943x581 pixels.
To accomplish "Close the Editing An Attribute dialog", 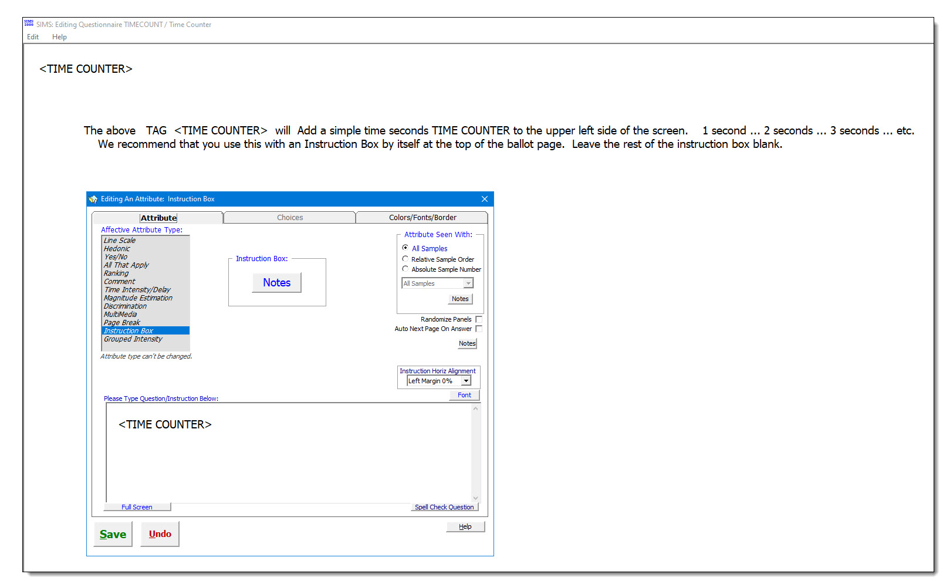I will click(485, 200).
